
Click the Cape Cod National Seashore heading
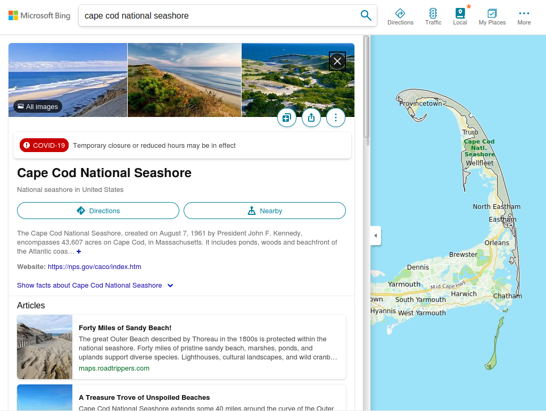104,173
